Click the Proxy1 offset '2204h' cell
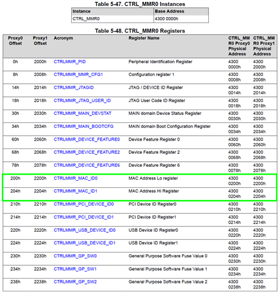 point(40,191)
